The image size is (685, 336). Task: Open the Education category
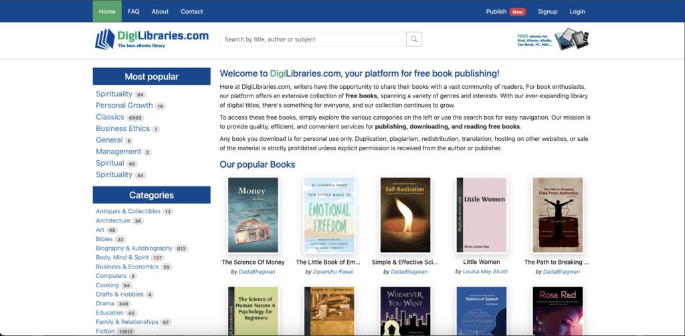[x=110, y=313]
